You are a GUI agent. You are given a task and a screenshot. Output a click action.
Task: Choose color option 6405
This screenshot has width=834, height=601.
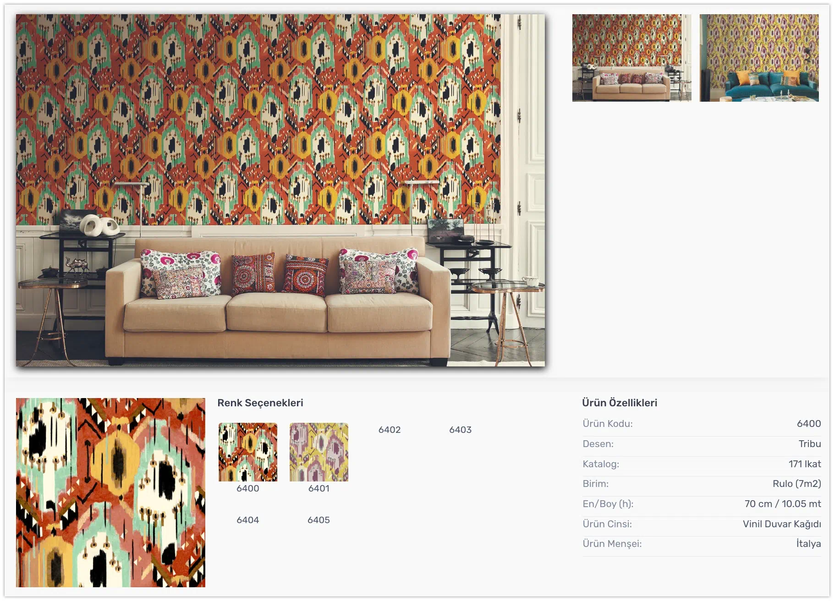319,520
